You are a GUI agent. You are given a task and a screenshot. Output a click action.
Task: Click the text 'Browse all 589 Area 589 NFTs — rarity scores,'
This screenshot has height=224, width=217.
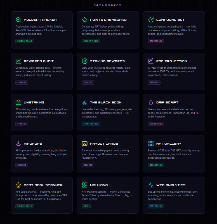[x=174, y=151]
